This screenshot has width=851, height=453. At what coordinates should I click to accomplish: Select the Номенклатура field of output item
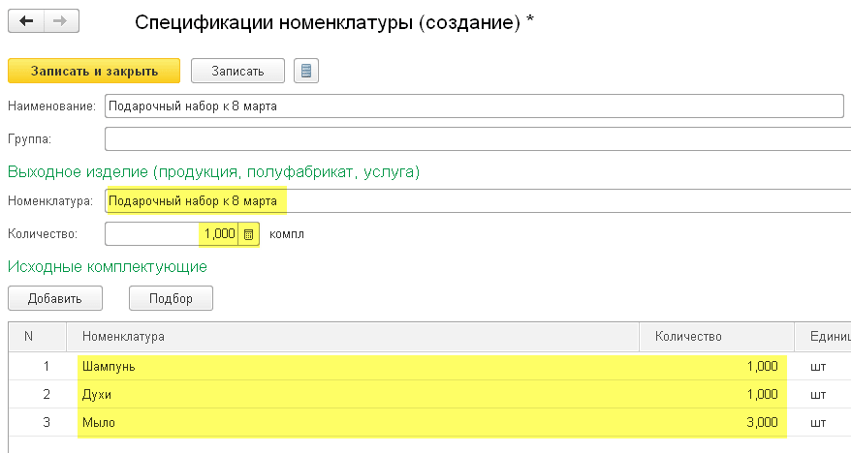coord(478,201)
